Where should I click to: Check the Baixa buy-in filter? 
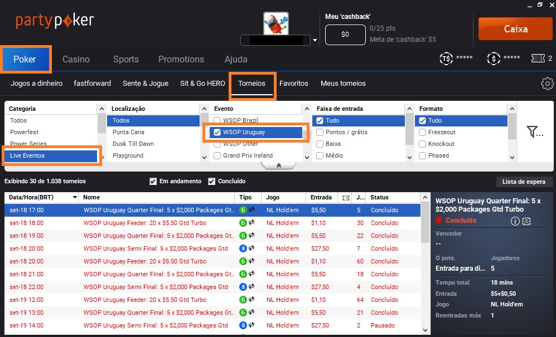[320, 144]
